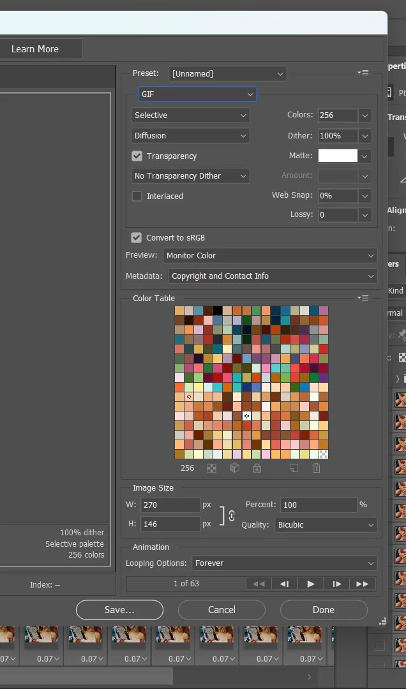Click the Cancel button
Viewport: 406px width, 689px height.
(x=222, y=610)
